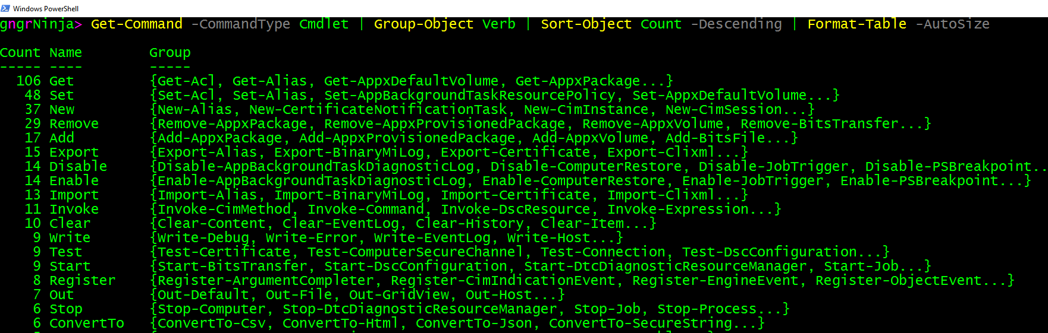Viewport: 1048px width, 333px height.
Task: Click Format-Table in the command line
Action: pyautogui.click(x=856, y=24)
